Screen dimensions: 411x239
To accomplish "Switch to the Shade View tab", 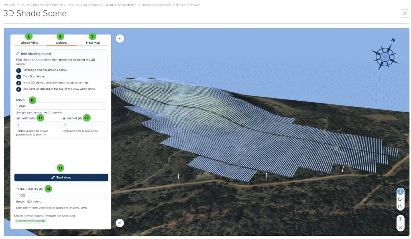I will click(29, 42).
